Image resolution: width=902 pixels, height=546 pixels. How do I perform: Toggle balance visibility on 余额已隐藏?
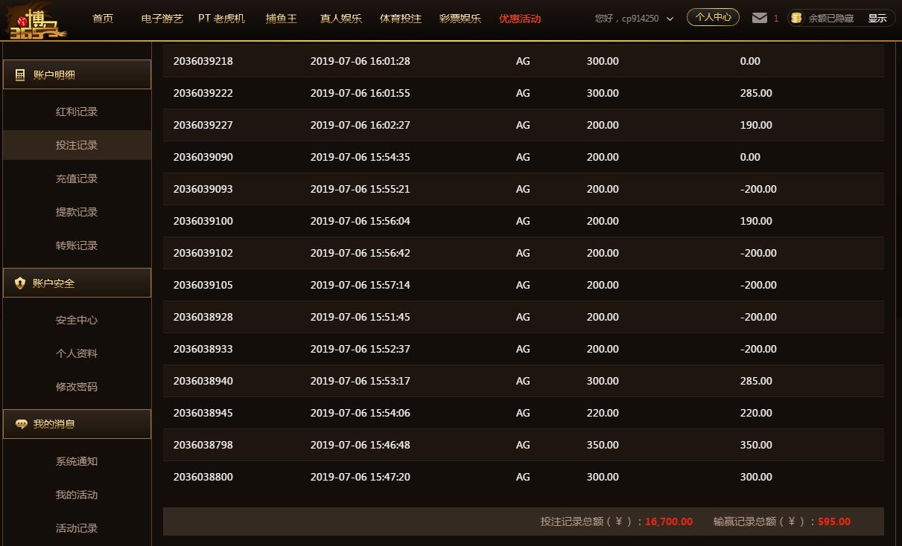point(833,19)
